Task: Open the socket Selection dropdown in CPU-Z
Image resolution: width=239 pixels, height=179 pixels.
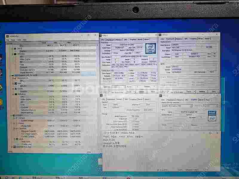Action: 118,87
